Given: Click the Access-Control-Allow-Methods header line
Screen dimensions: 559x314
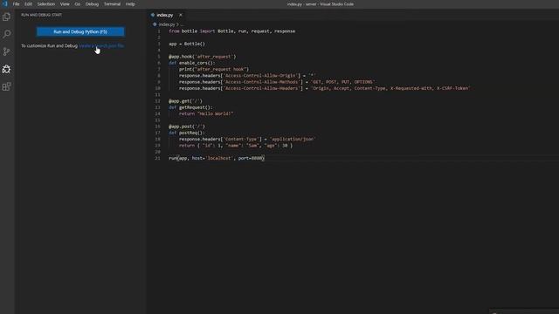Looking at the screenshot, I should 277,82.
